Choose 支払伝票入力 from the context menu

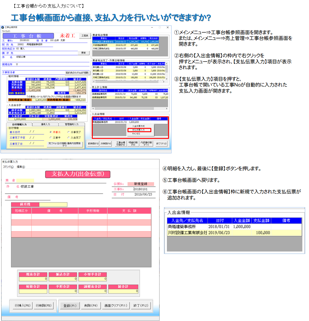(138, 130)
